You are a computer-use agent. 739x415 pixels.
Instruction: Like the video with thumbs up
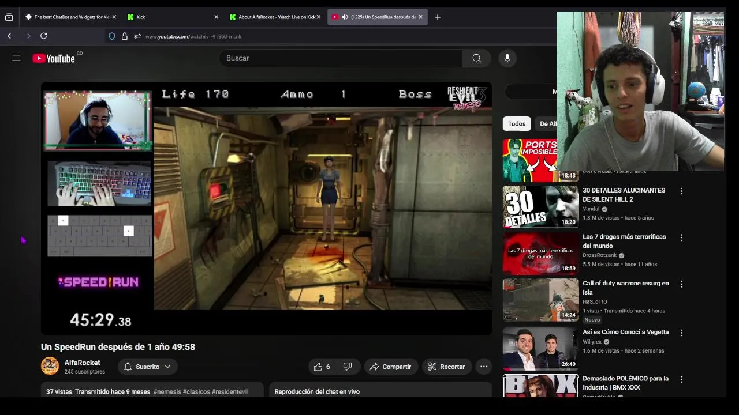coord(322,367)
